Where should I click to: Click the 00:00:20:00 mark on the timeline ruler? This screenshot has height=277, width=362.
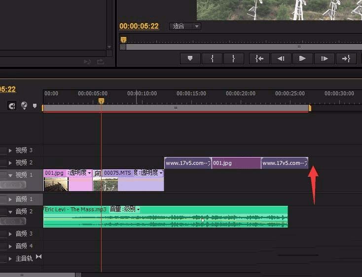[241, 93]
